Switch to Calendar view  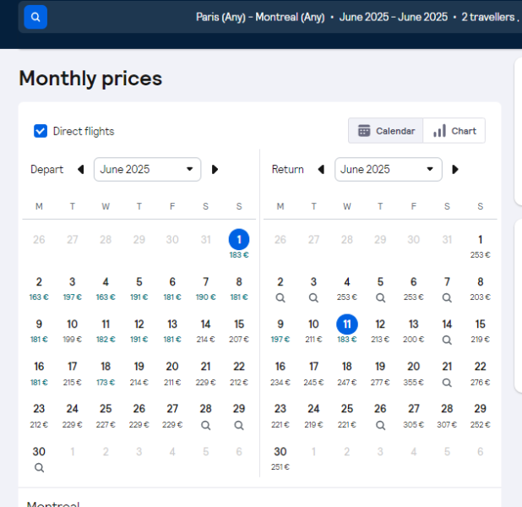pyautogui.click(x=386, y=131)
